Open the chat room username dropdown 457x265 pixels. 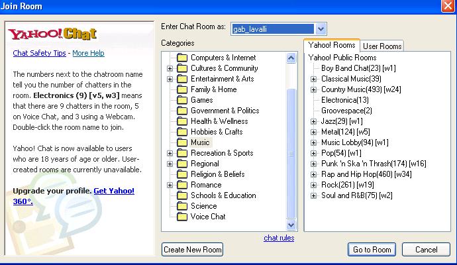coord(321,28)
